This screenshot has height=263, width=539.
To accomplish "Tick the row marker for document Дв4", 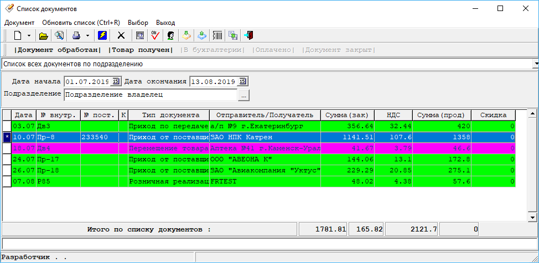I will [x=7, y=148].
